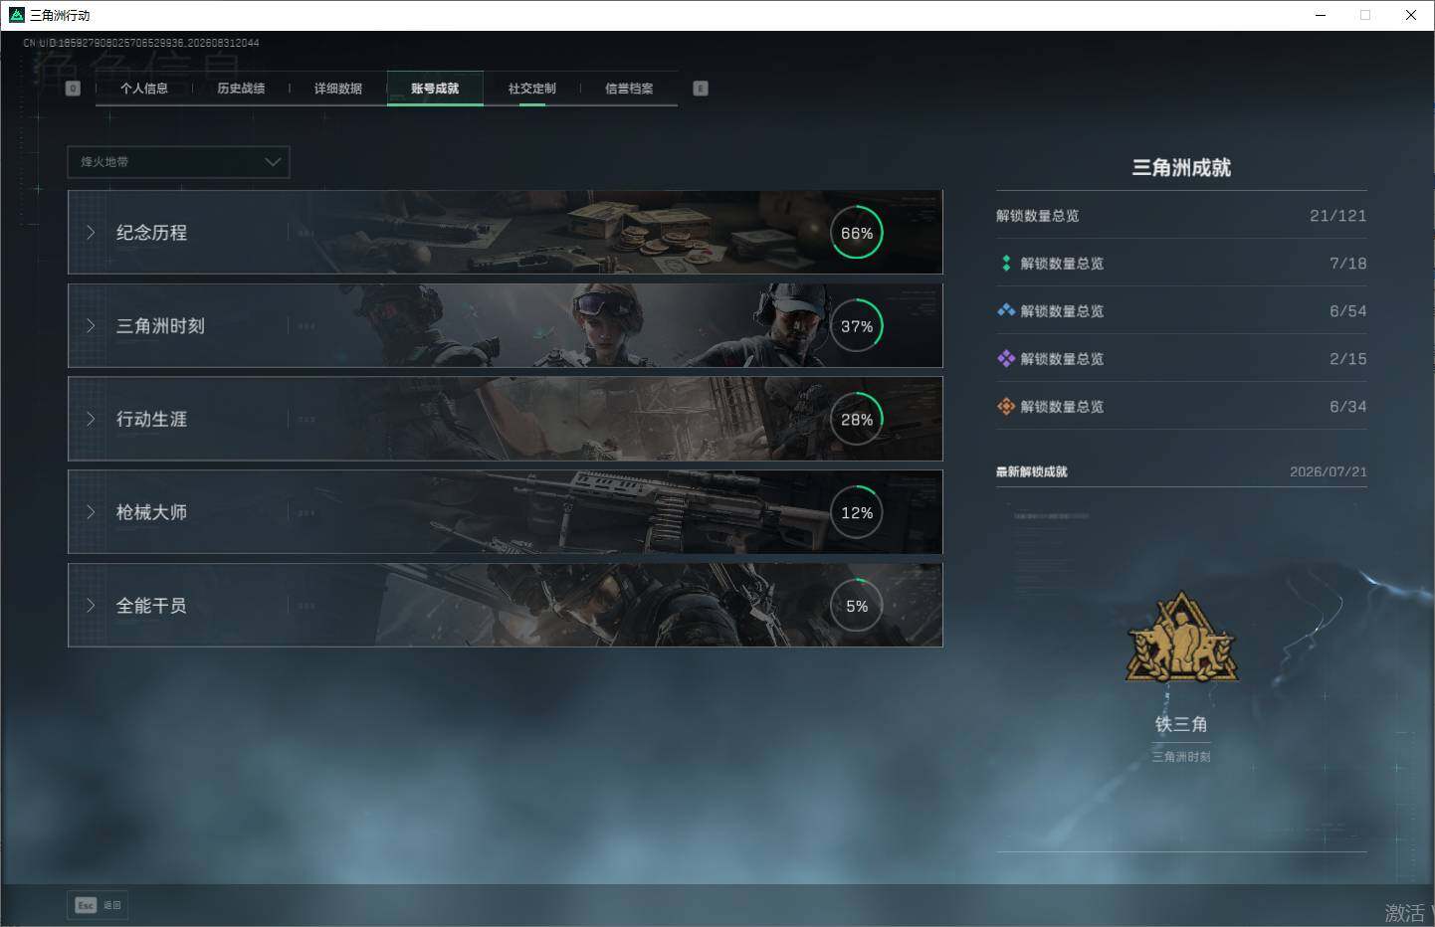Click the 21/121 total unlock count
Screen dimensions: 1435x927
pos(1337,216)
